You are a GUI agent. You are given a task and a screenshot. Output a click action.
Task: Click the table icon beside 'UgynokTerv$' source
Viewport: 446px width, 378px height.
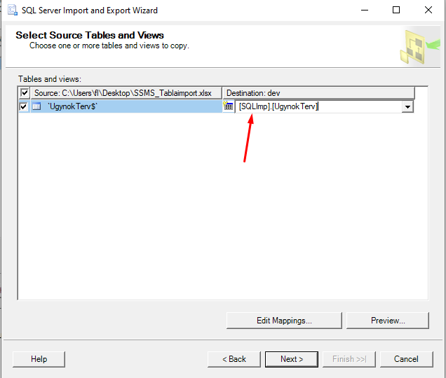click(x=36, y=106)
